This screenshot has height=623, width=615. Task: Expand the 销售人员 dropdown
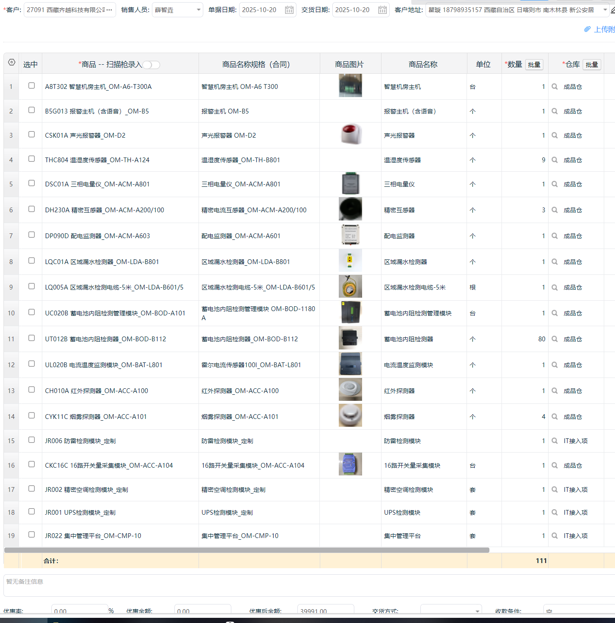199,10
